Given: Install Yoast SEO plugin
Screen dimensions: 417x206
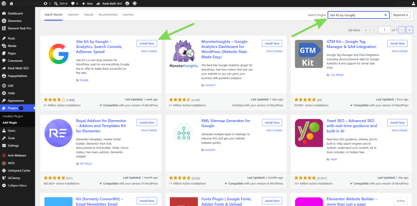Looking at the screenshot, I should pyautogui.click(x=397, y=123).
